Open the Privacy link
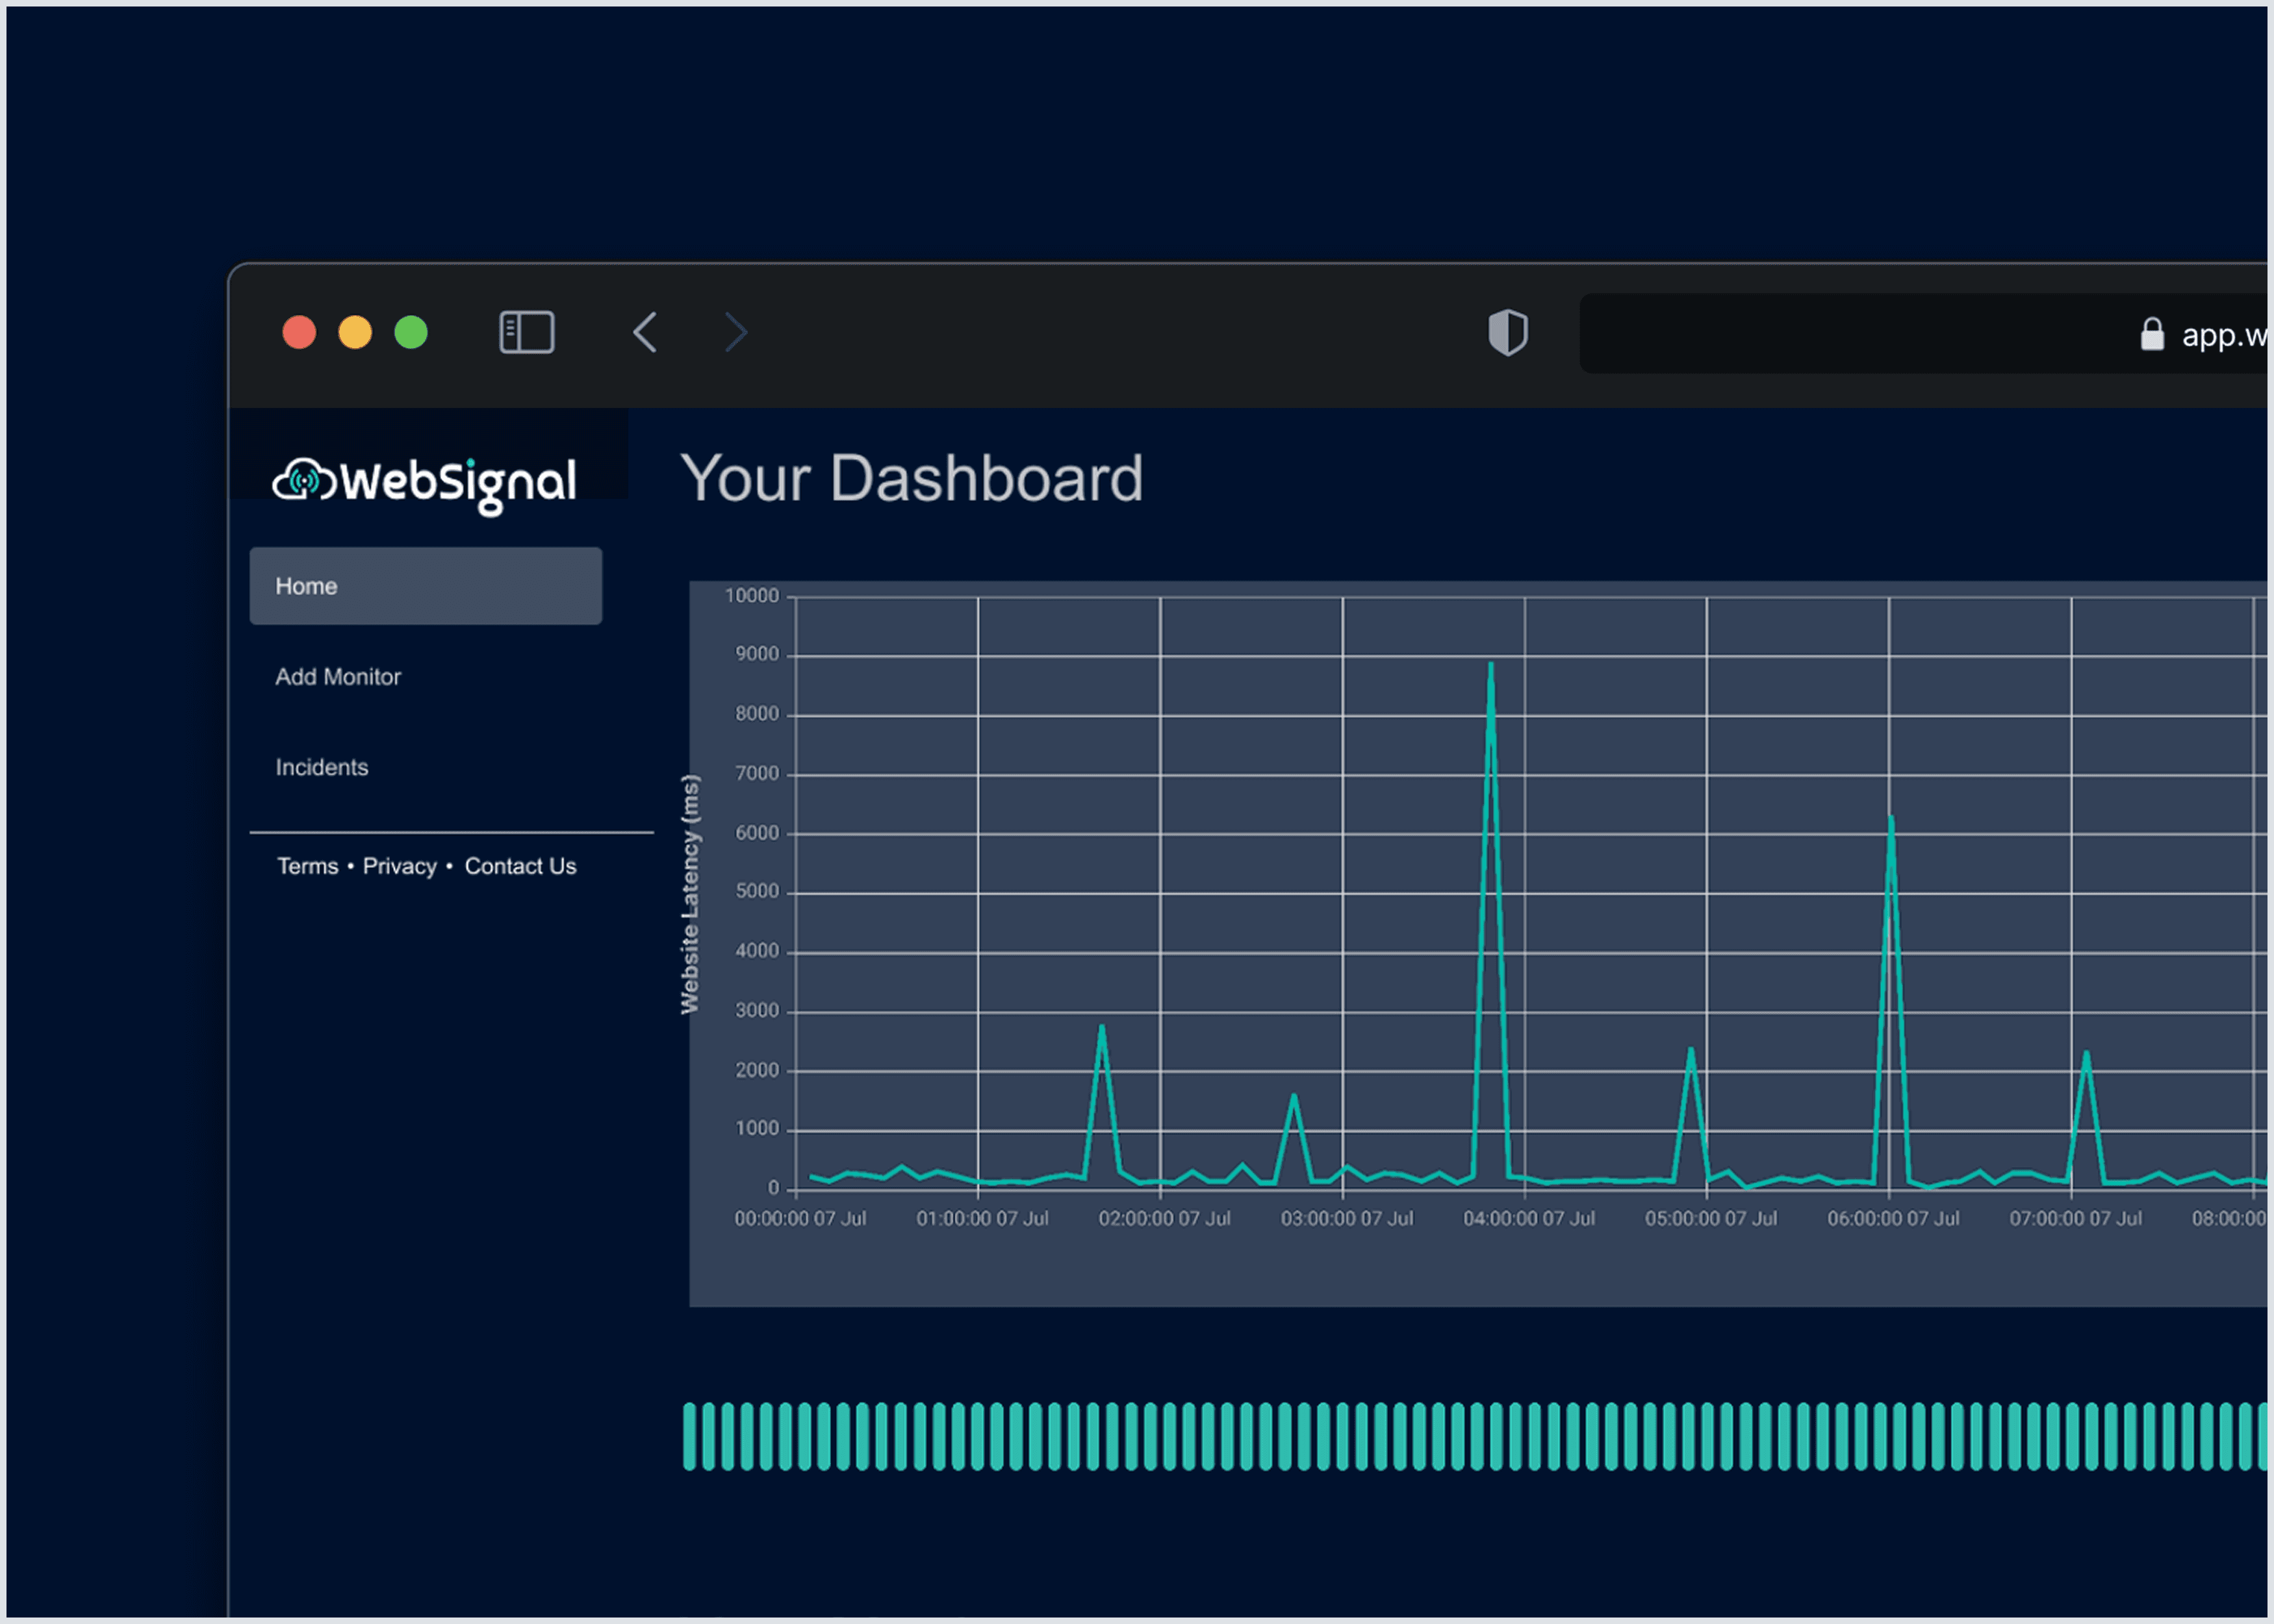 tap(399, 866)
